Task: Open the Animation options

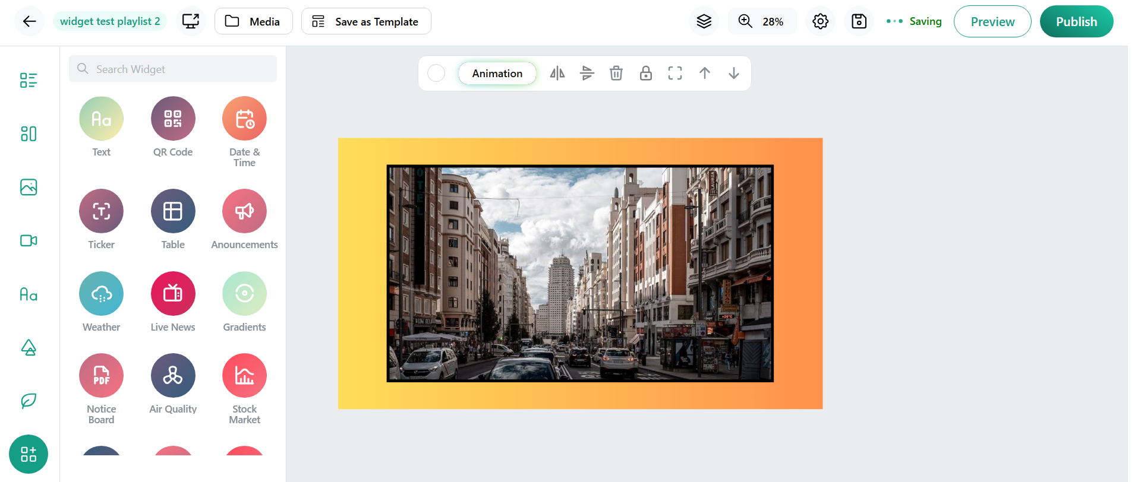Action: 497,73
